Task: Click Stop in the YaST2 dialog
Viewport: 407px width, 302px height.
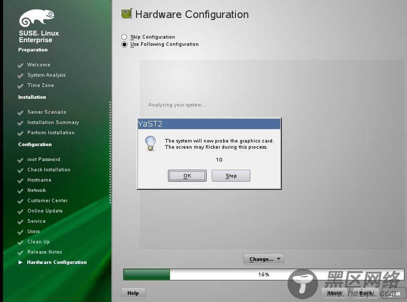Action: (231, 176)
